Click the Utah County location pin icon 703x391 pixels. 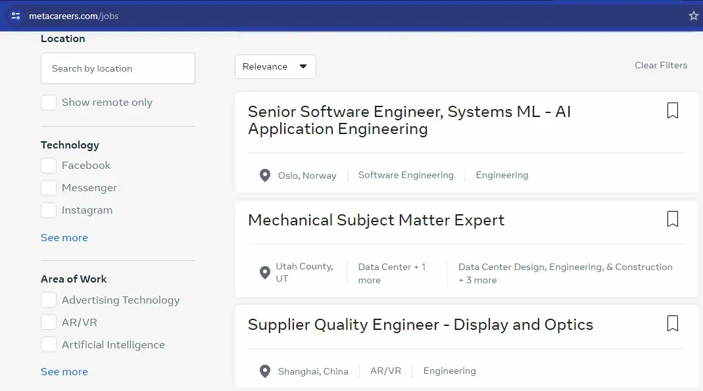point(265,273)
